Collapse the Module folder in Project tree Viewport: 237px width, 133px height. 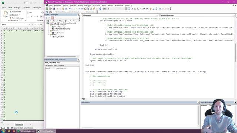click(x=49, y=35)
